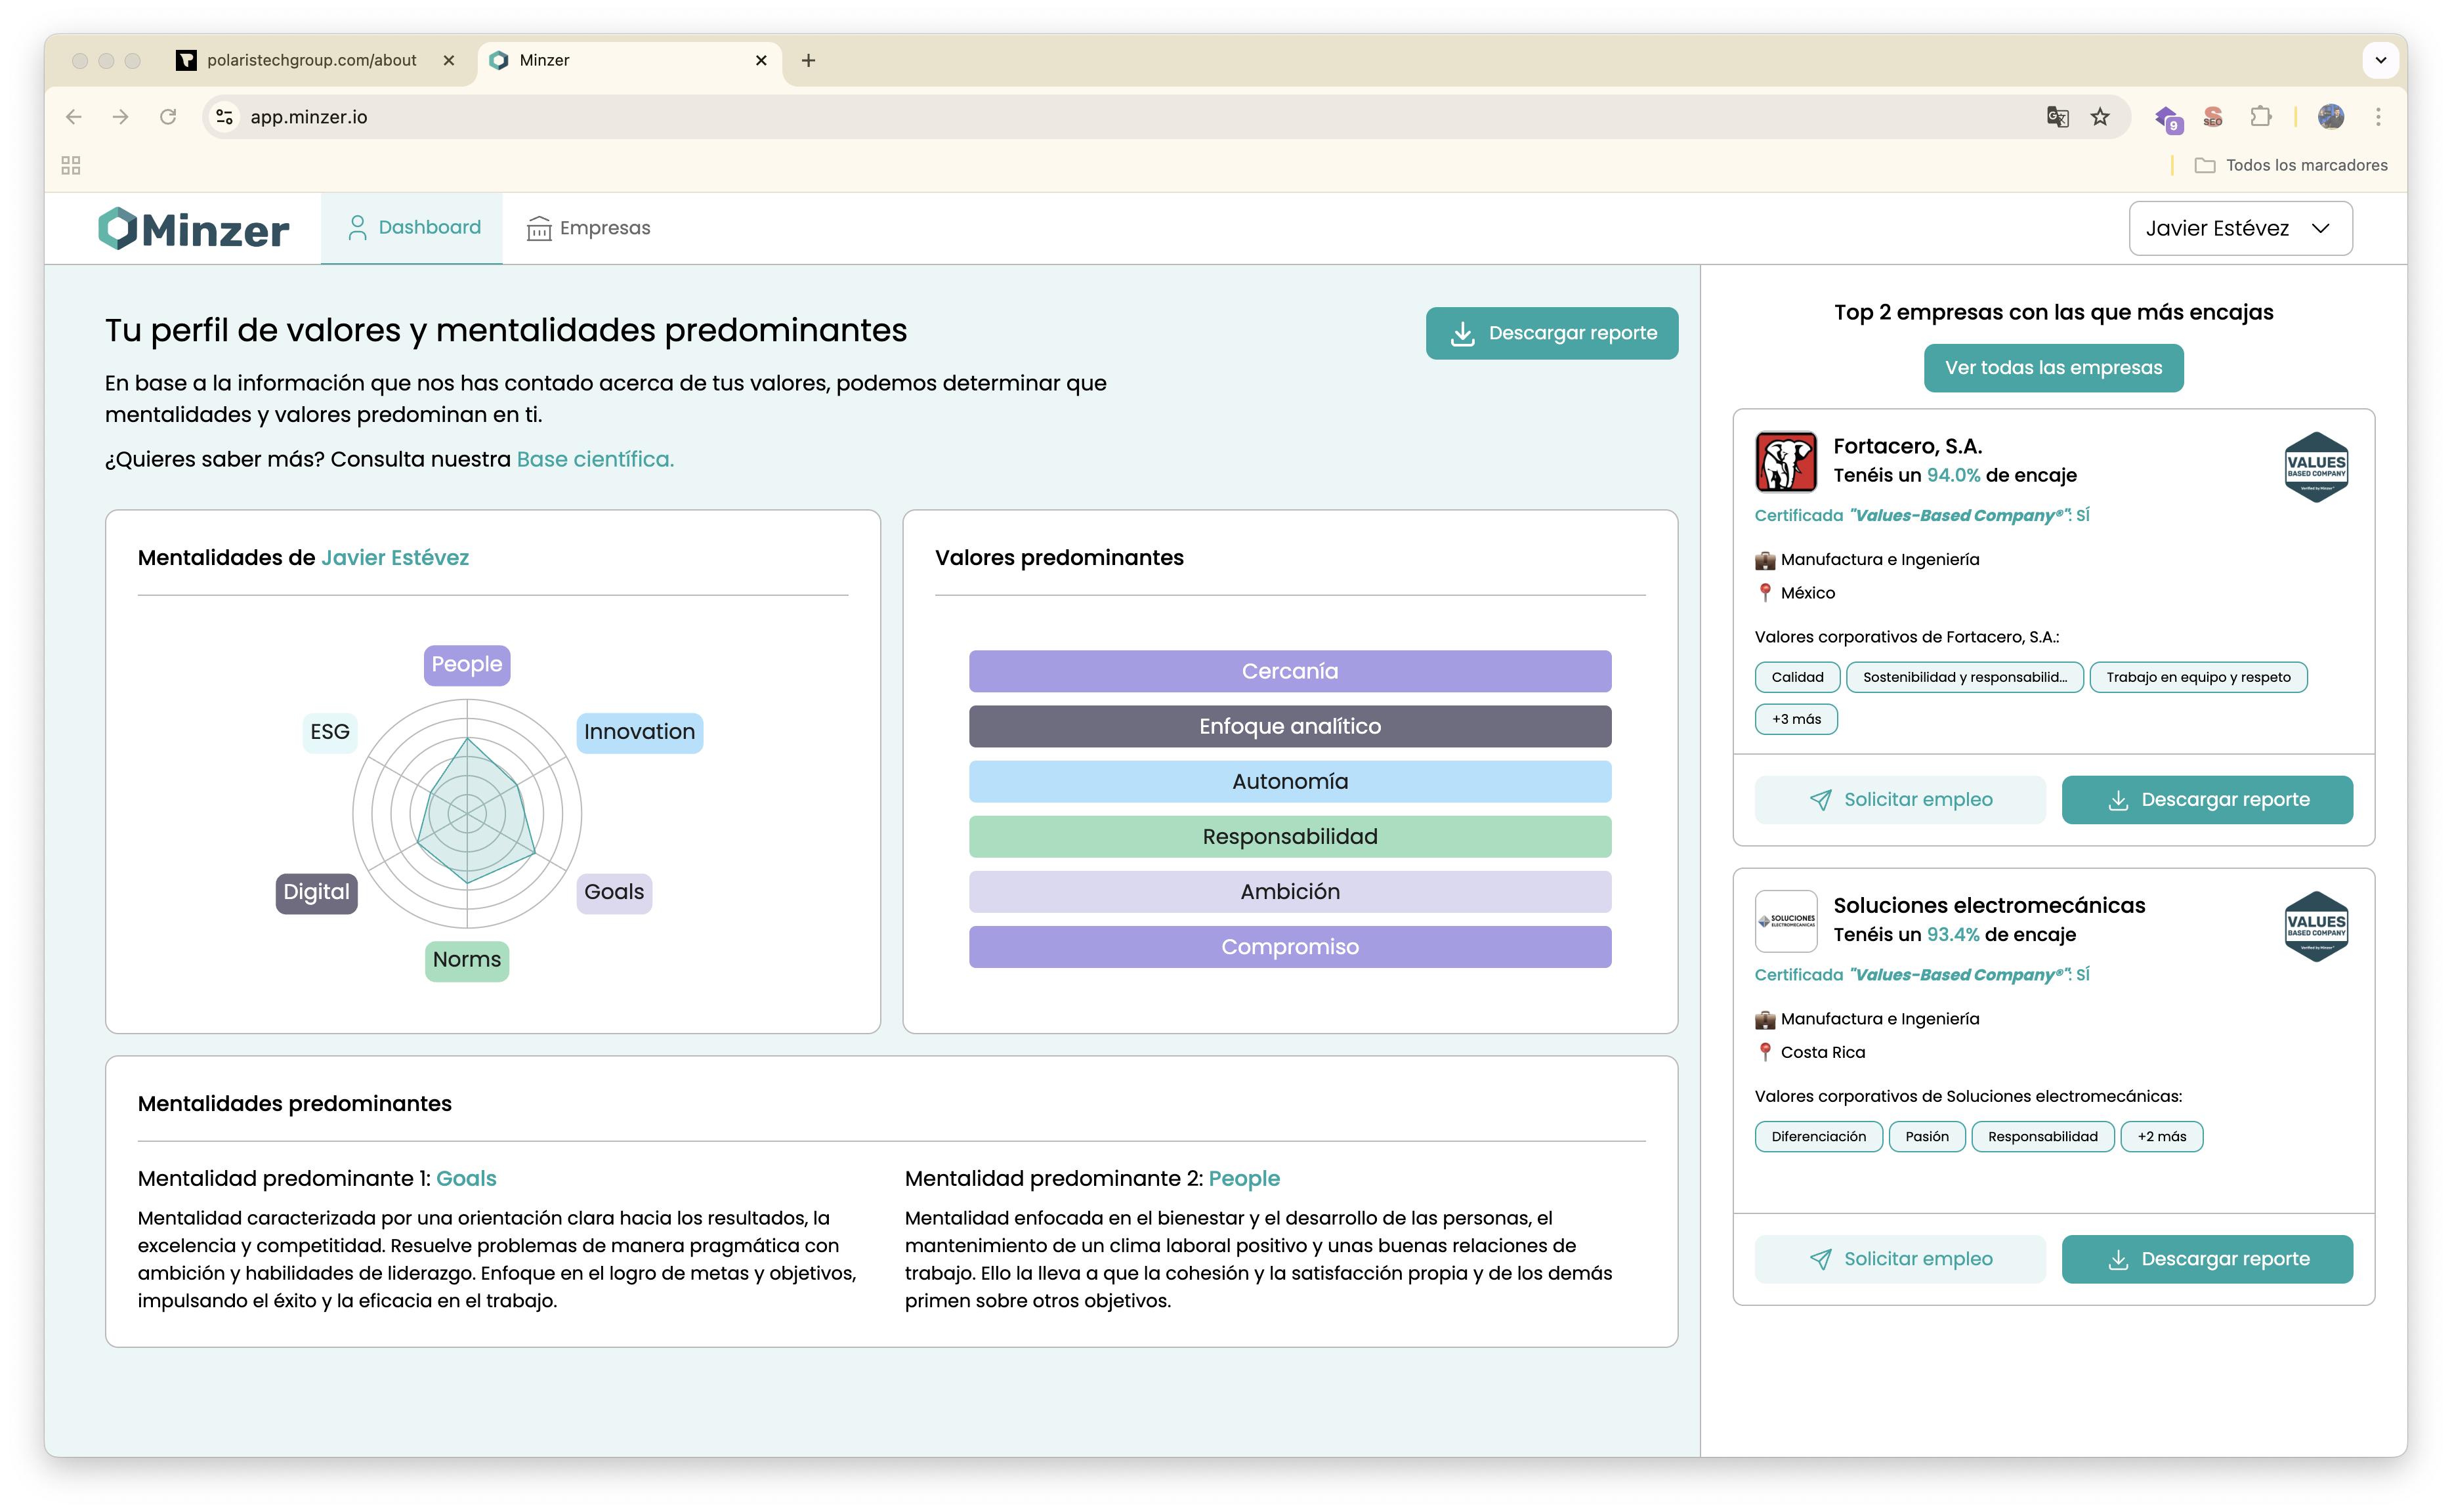Viewport: 2452px width, 1512px height.
Task: Click the Soluciones electromecánicas company name
Action: pyautogui.click(x=1989, y=905)
